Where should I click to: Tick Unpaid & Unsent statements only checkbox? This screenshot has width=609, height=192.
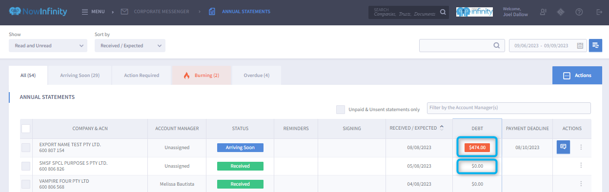coord(341,110)
